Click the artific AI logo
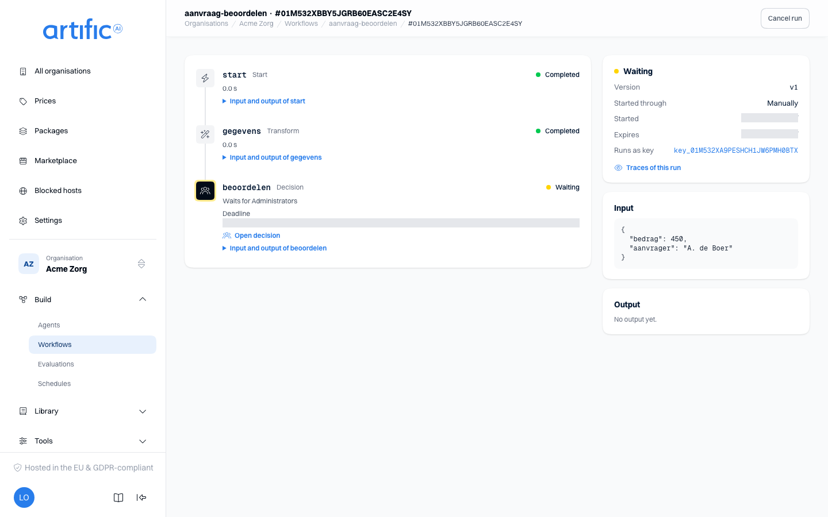 click(x=83, y=29)
